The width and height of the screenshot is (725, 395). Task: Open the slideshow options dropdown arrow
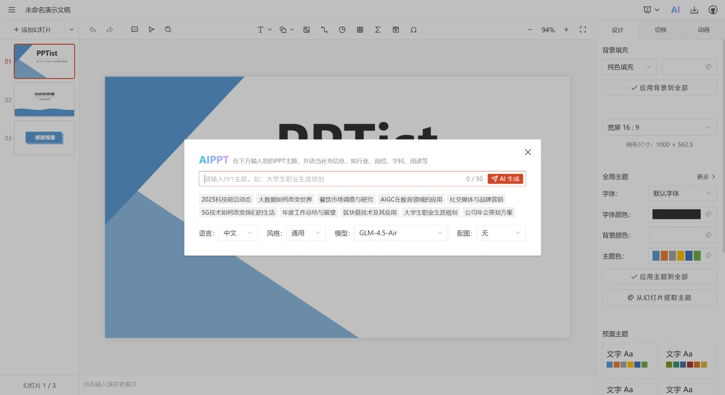(657, 10)
